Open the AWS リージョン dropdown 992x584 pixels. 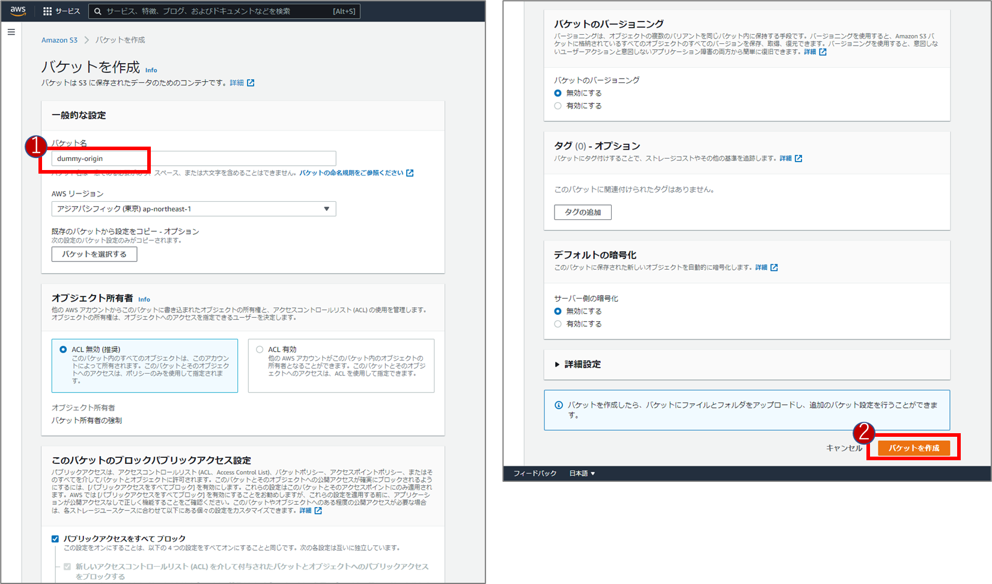(193, 209)
